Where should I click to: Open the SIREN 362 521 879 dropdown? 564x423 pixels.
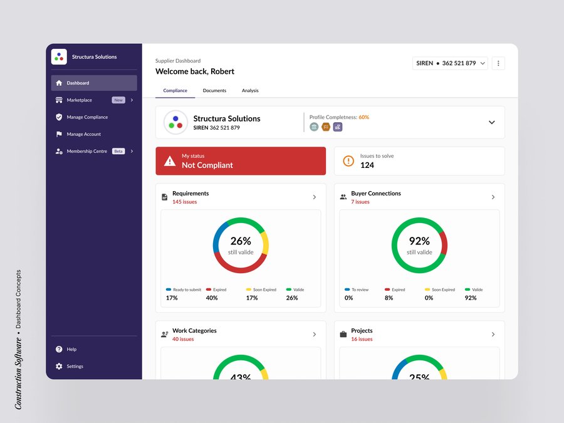pyautogui.click(x=451, y=63)
